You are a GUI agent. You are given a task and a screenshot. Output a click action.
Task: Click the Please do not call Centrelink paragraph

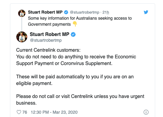click(x=80, y=99)
